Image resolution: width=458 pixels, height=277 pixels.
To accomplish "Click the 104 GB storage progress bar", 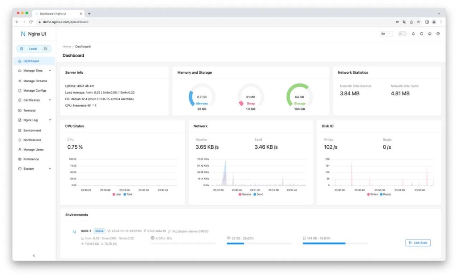I will 335,243.
